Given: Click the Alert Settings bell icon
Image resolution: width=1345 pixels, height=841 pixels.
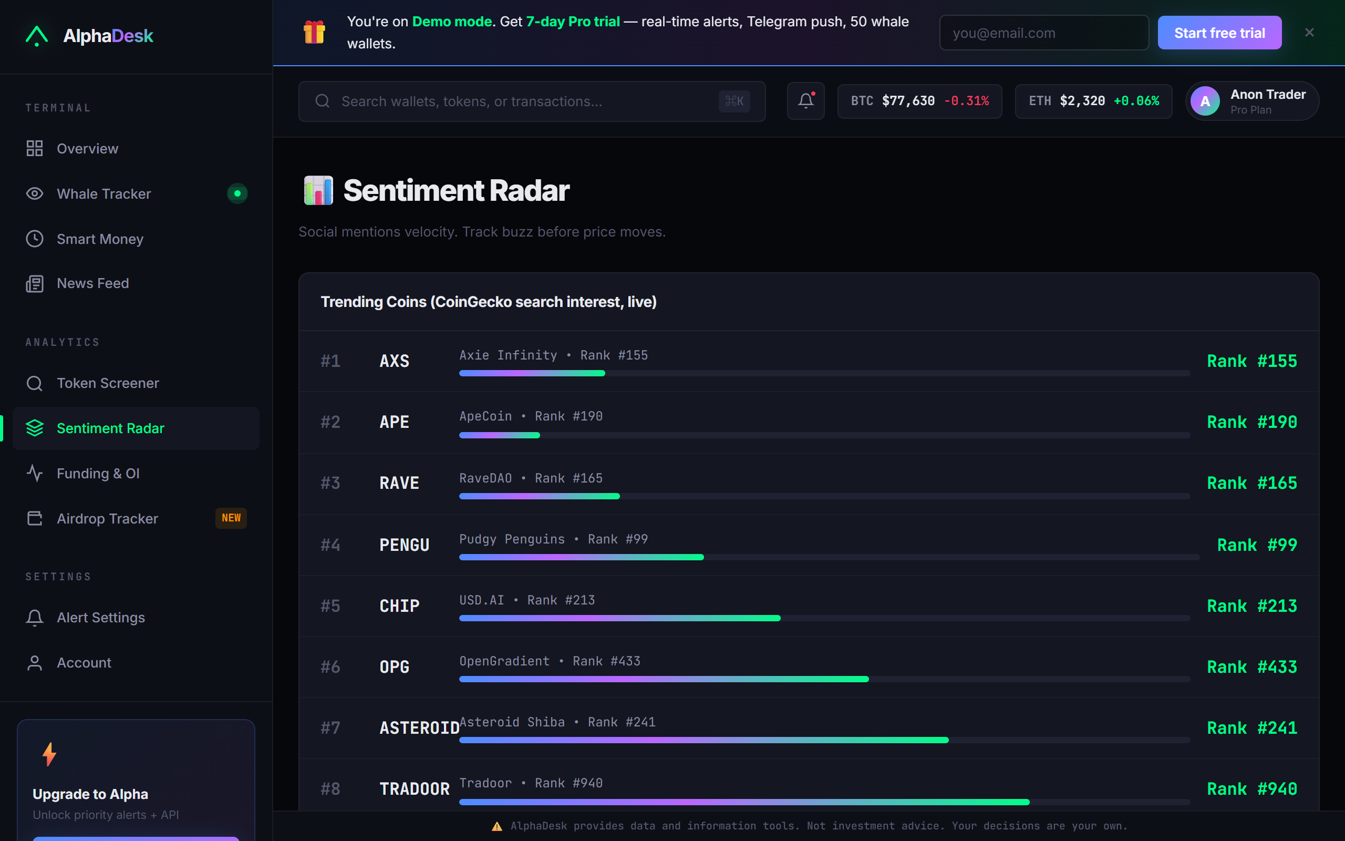Looking at the screenshot, I should [35, 618].
